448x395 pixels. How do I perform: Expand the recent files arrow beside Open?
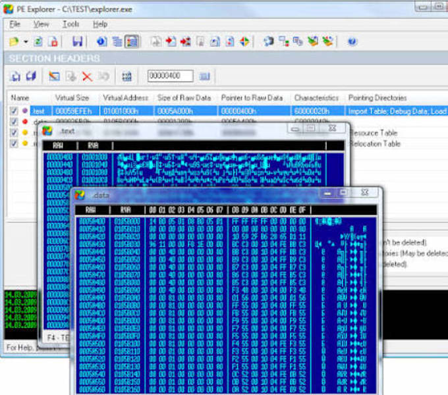tap(26, 41)
